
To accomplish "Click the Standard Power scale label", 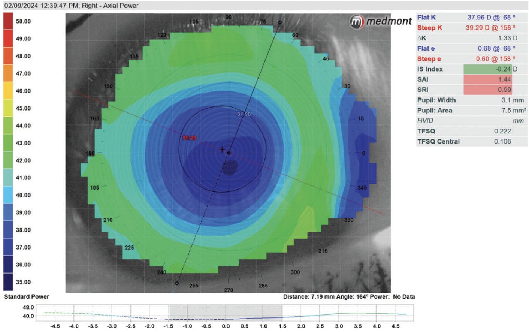I will click(x=27, y=296).
